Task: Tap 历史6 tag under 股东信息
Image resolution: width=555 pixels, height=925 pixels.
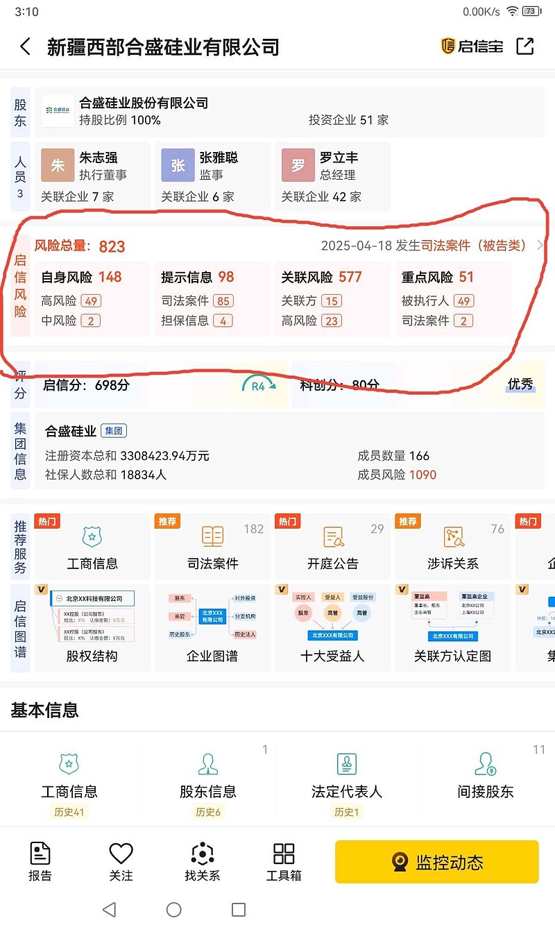Action: click(x=208, y=812)
